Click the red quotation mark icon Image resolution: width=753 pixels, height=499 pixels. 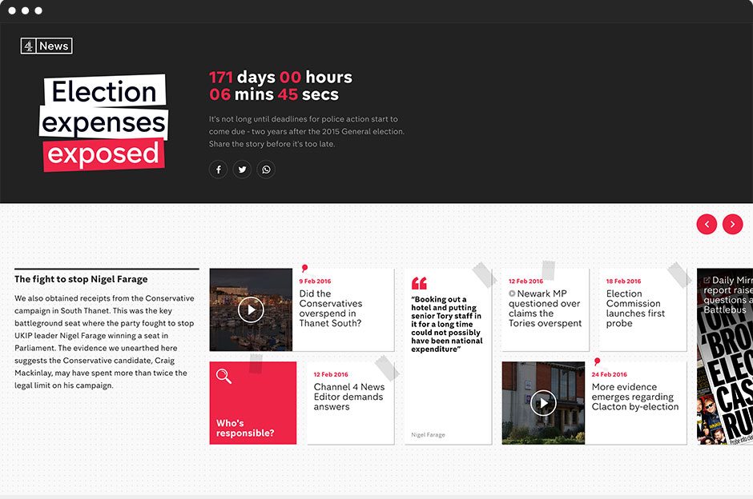click(419, 283)
